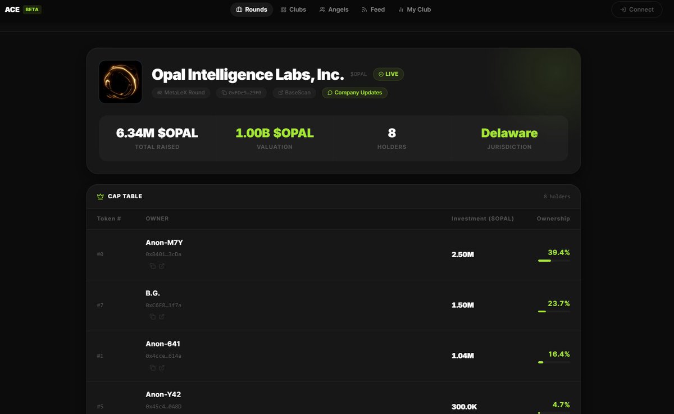Click token number #1
Screen dimensions: 674x414
[100, 356]
